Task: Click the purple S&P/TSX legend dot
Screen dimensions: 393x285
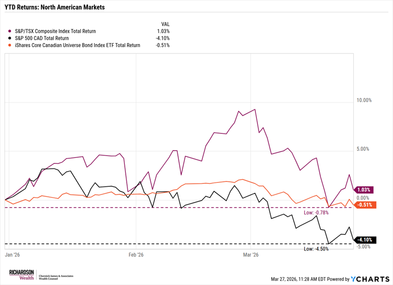Action: tap(10, 31)
